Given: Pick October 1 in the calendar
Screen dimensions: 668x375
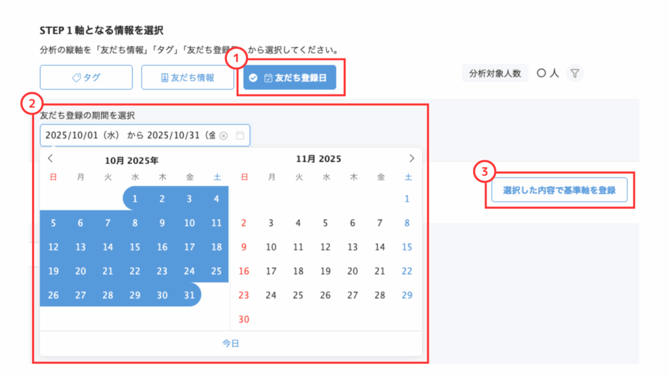Looking at the screenshot, I should 135,199.
